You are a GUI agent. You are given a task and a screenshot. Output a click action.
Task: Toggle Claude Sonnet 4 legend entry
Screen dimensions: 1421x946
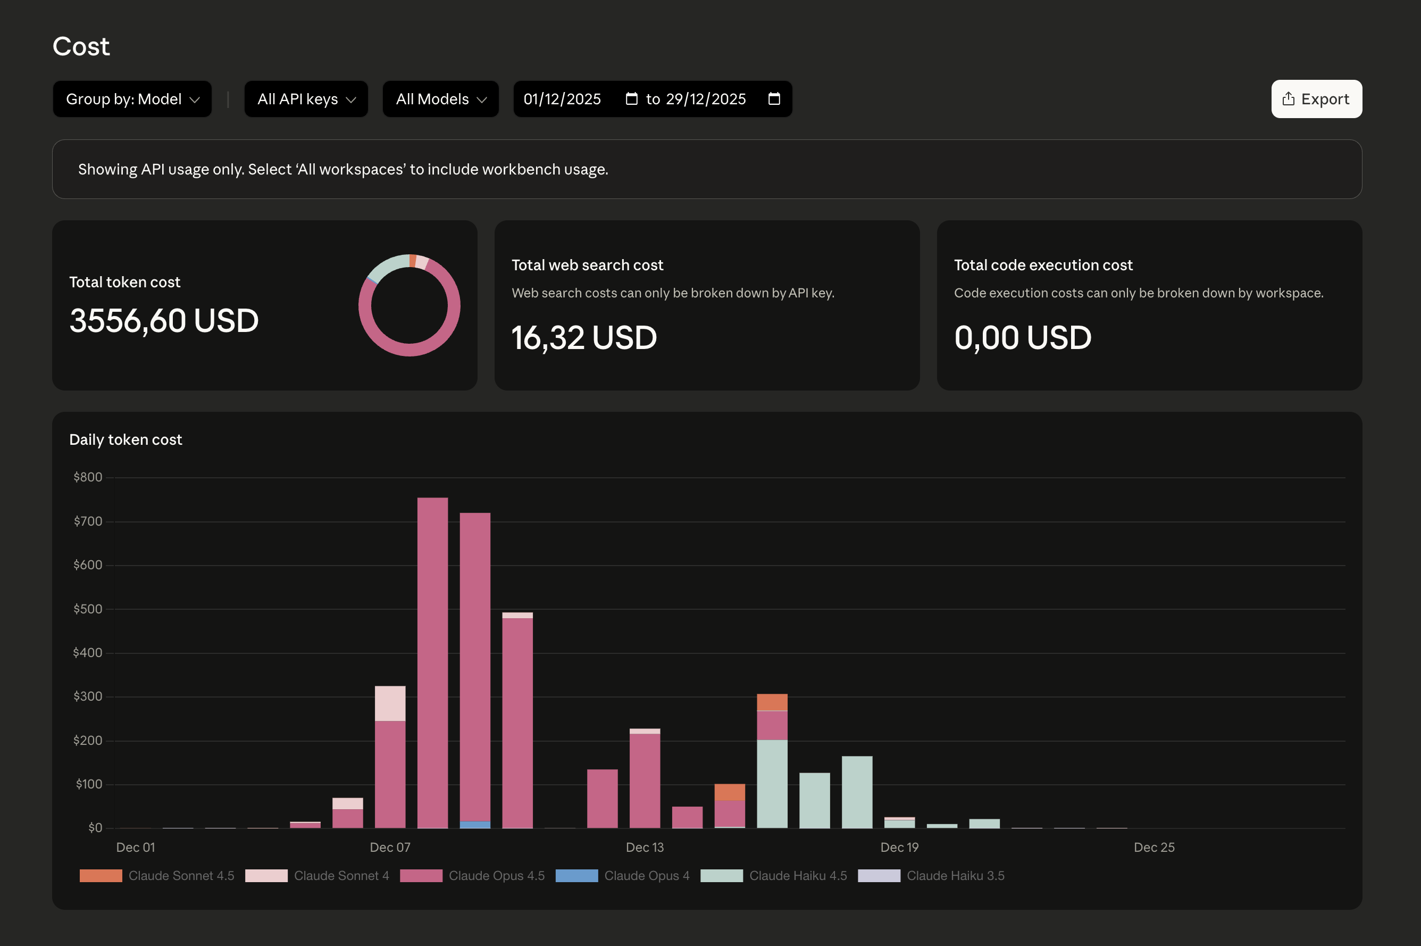[x=341, y=875]
